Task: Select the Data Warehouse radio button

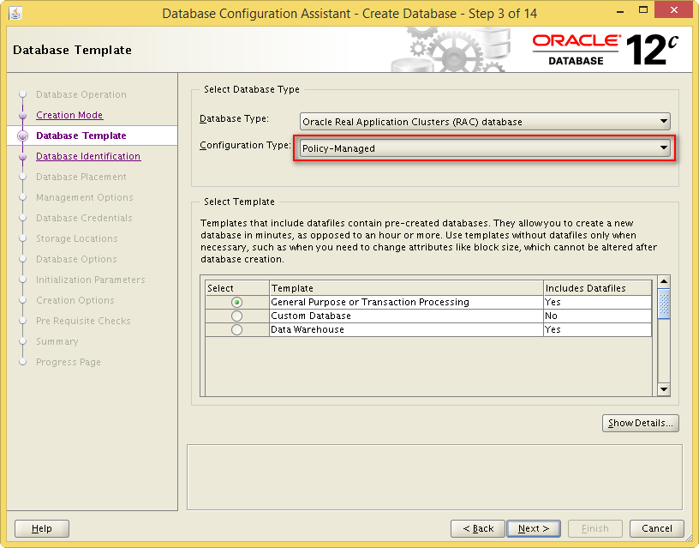Action: click(x=236, y=330)
